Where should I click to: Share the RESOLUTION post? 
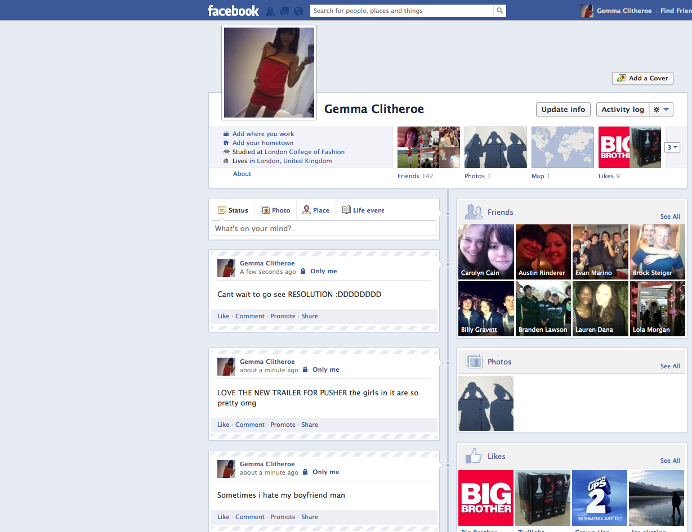310,316
